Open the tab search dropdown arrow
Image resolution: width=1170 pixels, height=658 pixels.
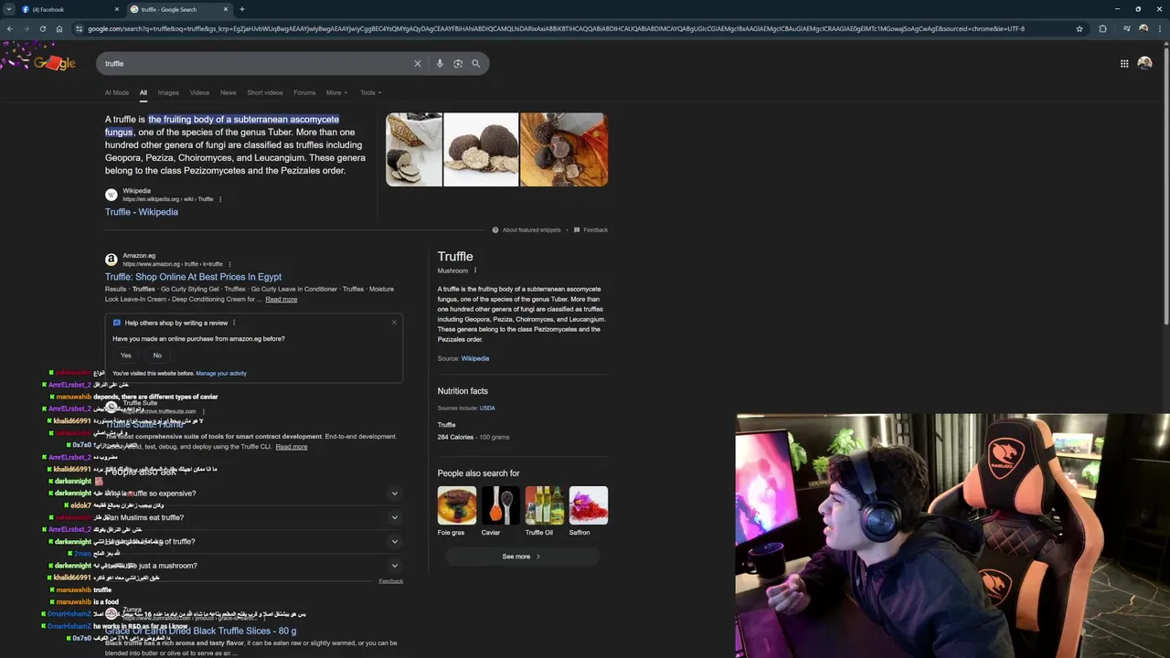tap(8, 9)
